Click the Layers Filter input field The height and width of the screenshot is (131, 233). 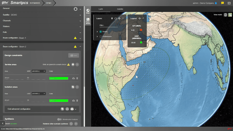click(x=108, y=25)
